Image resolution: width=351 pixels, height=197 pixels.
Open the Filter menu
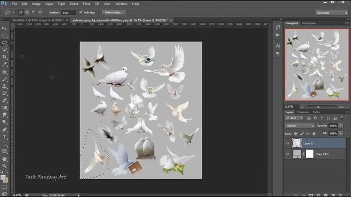tap(87, 4)
